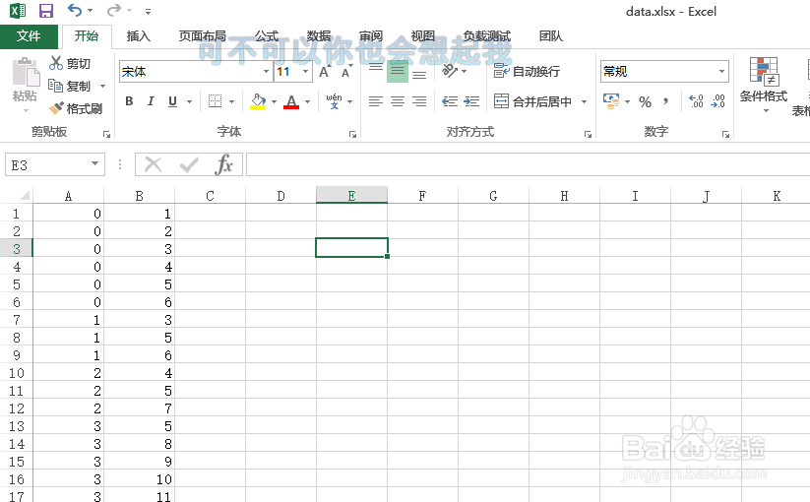Increase decimal places
Image resolution: width=810 pixels, height=502 pixels.
(x=696, y=100)
